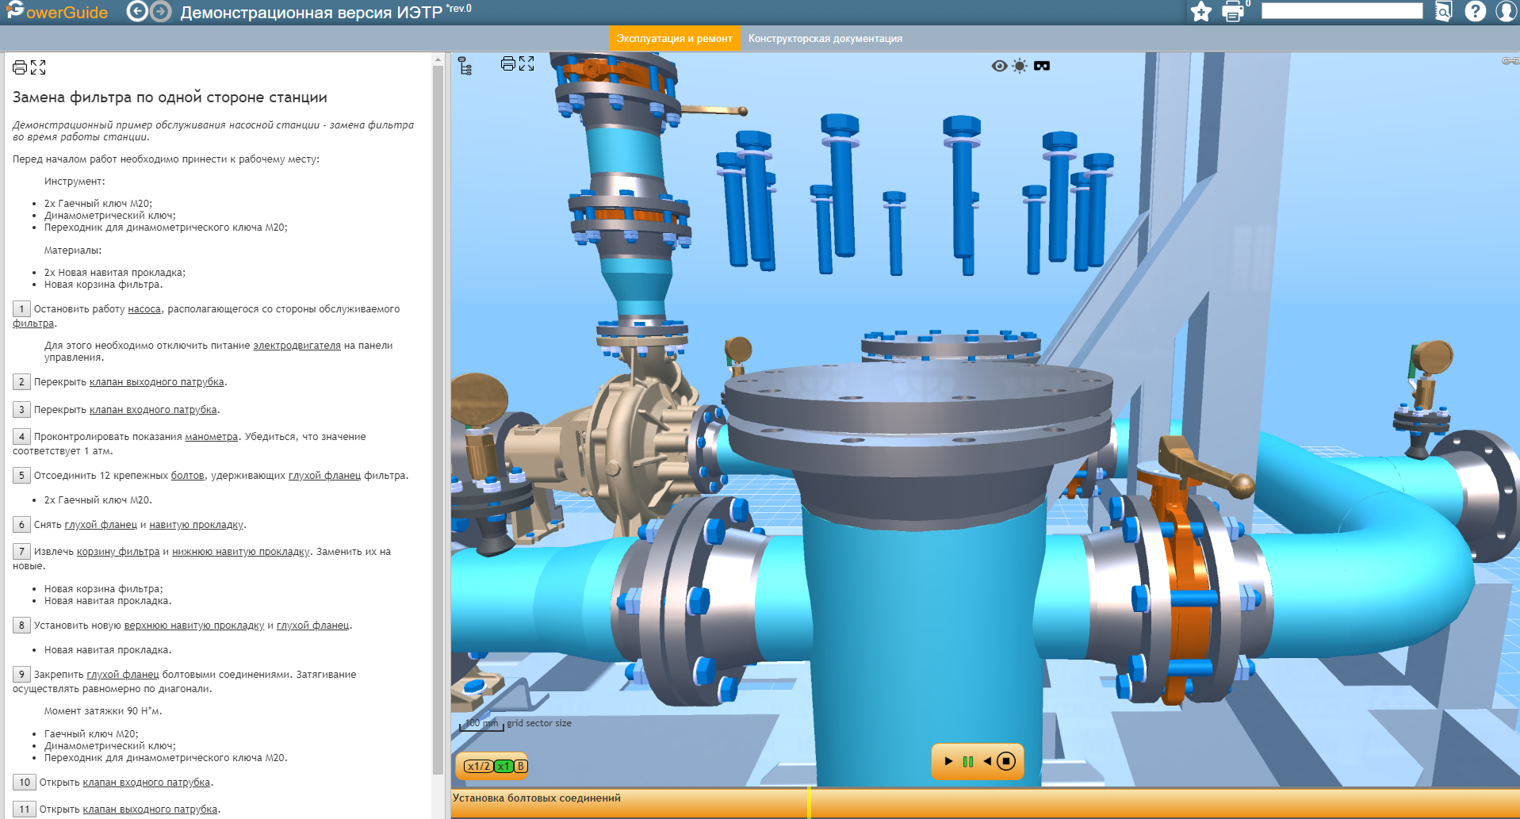Image resolution: width=1520 pixels, height=819 pixels.
Task: Select the Эксплуатация и ремонт tab
Action: pyautogui.click(x=674, y=39)
